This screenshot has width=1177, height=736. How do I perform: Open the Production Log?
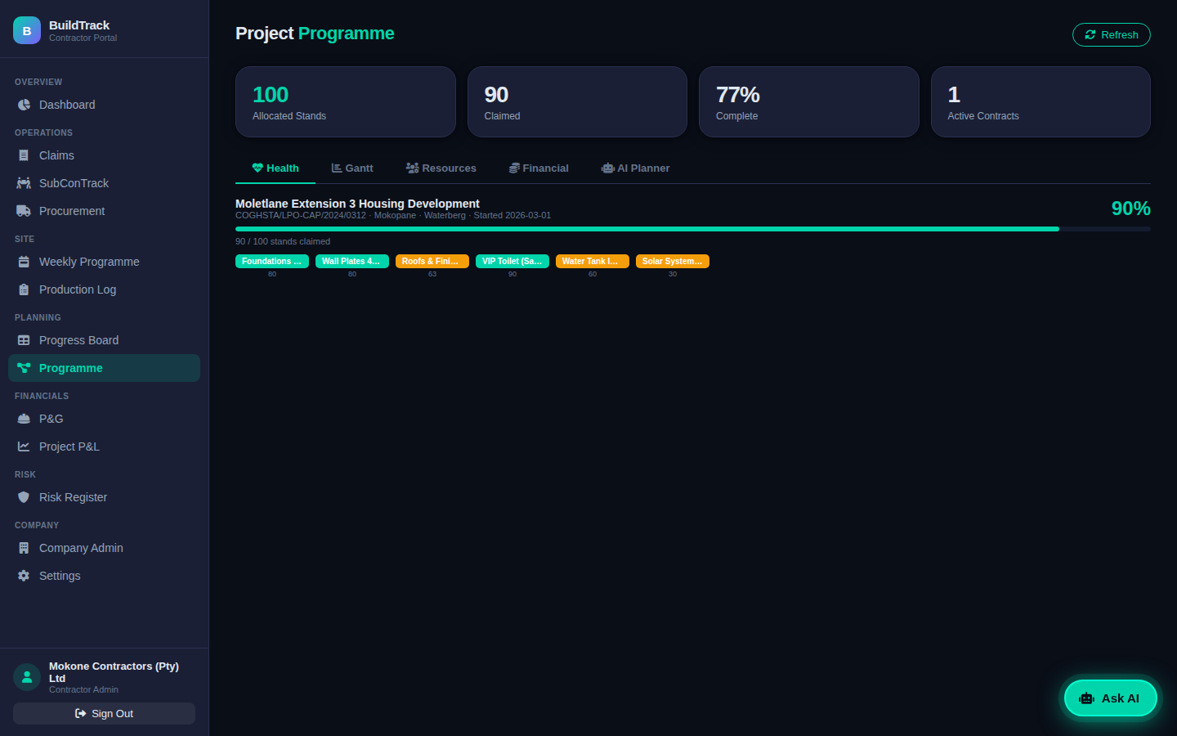tap(104, 289)
